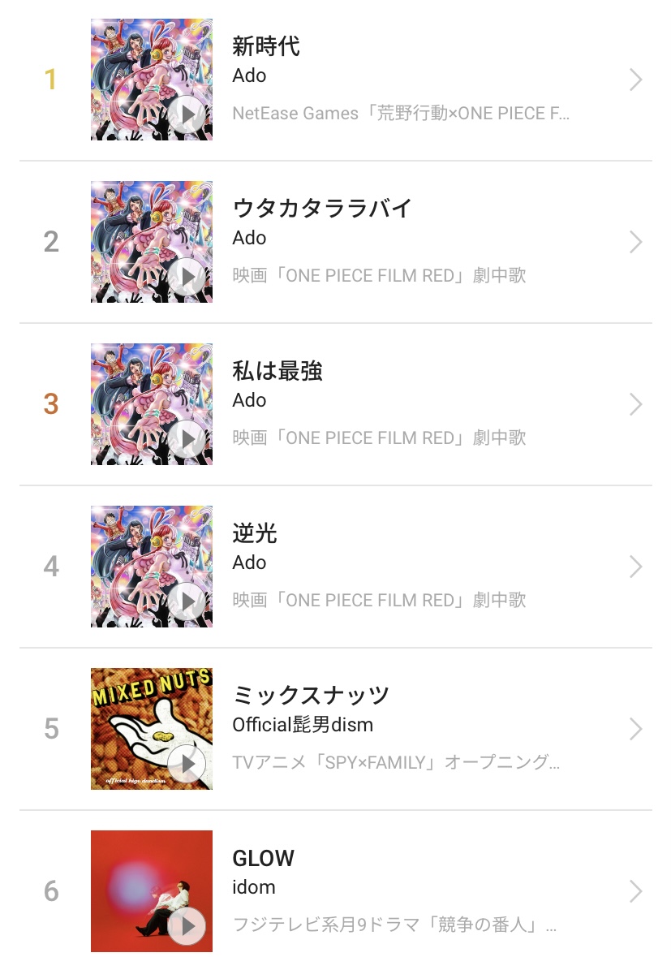The height and width of the screenshot is (957, 671).
Task: Play the 私は最強 track preview
Action: pos(187,439)
